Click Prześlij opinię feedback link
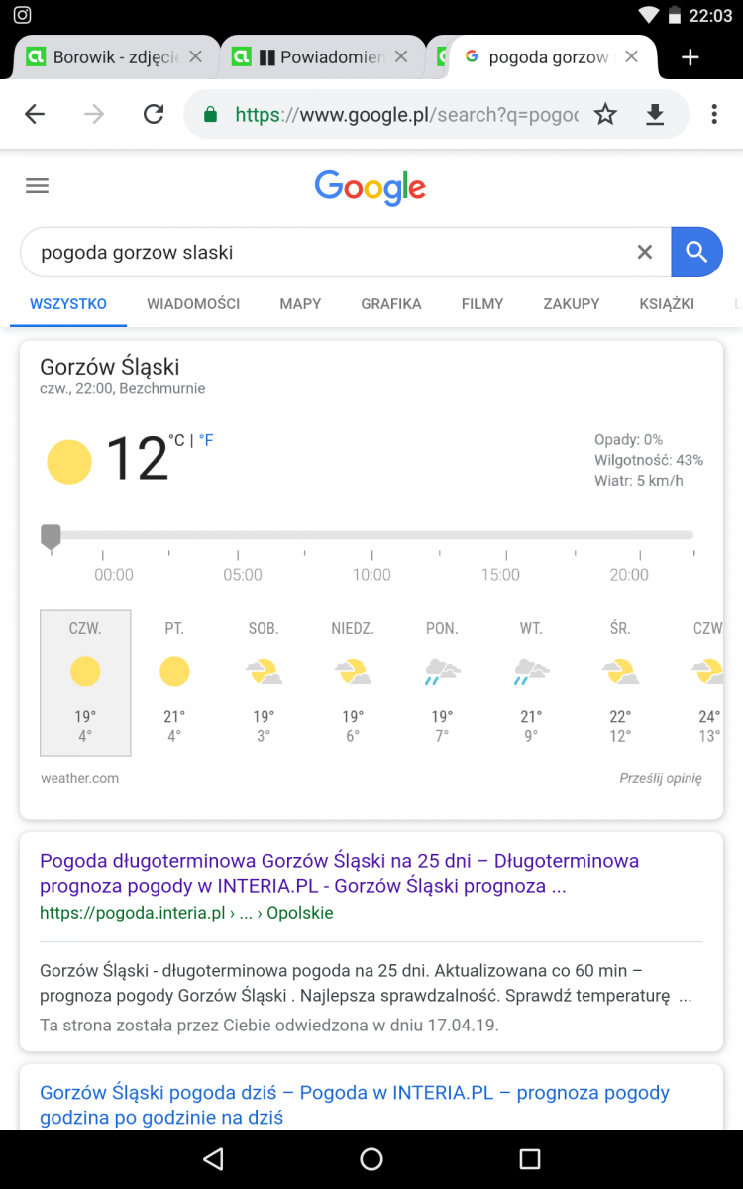 661,779
